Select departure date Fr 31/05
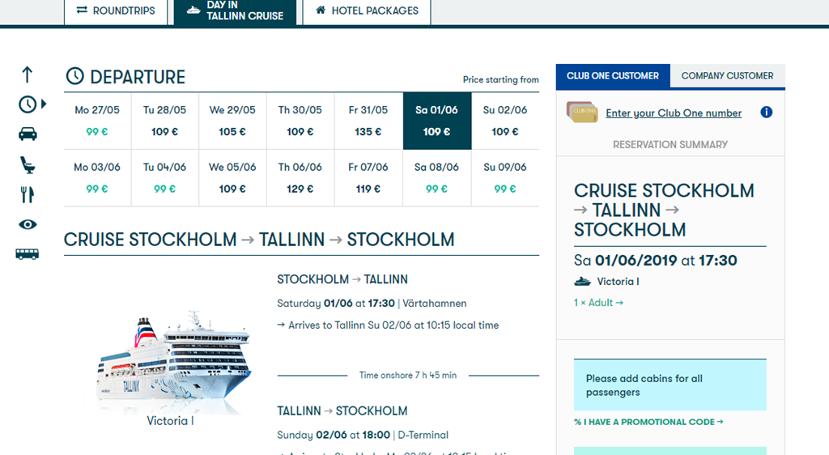Screen dimensions: 829x455 368,121
